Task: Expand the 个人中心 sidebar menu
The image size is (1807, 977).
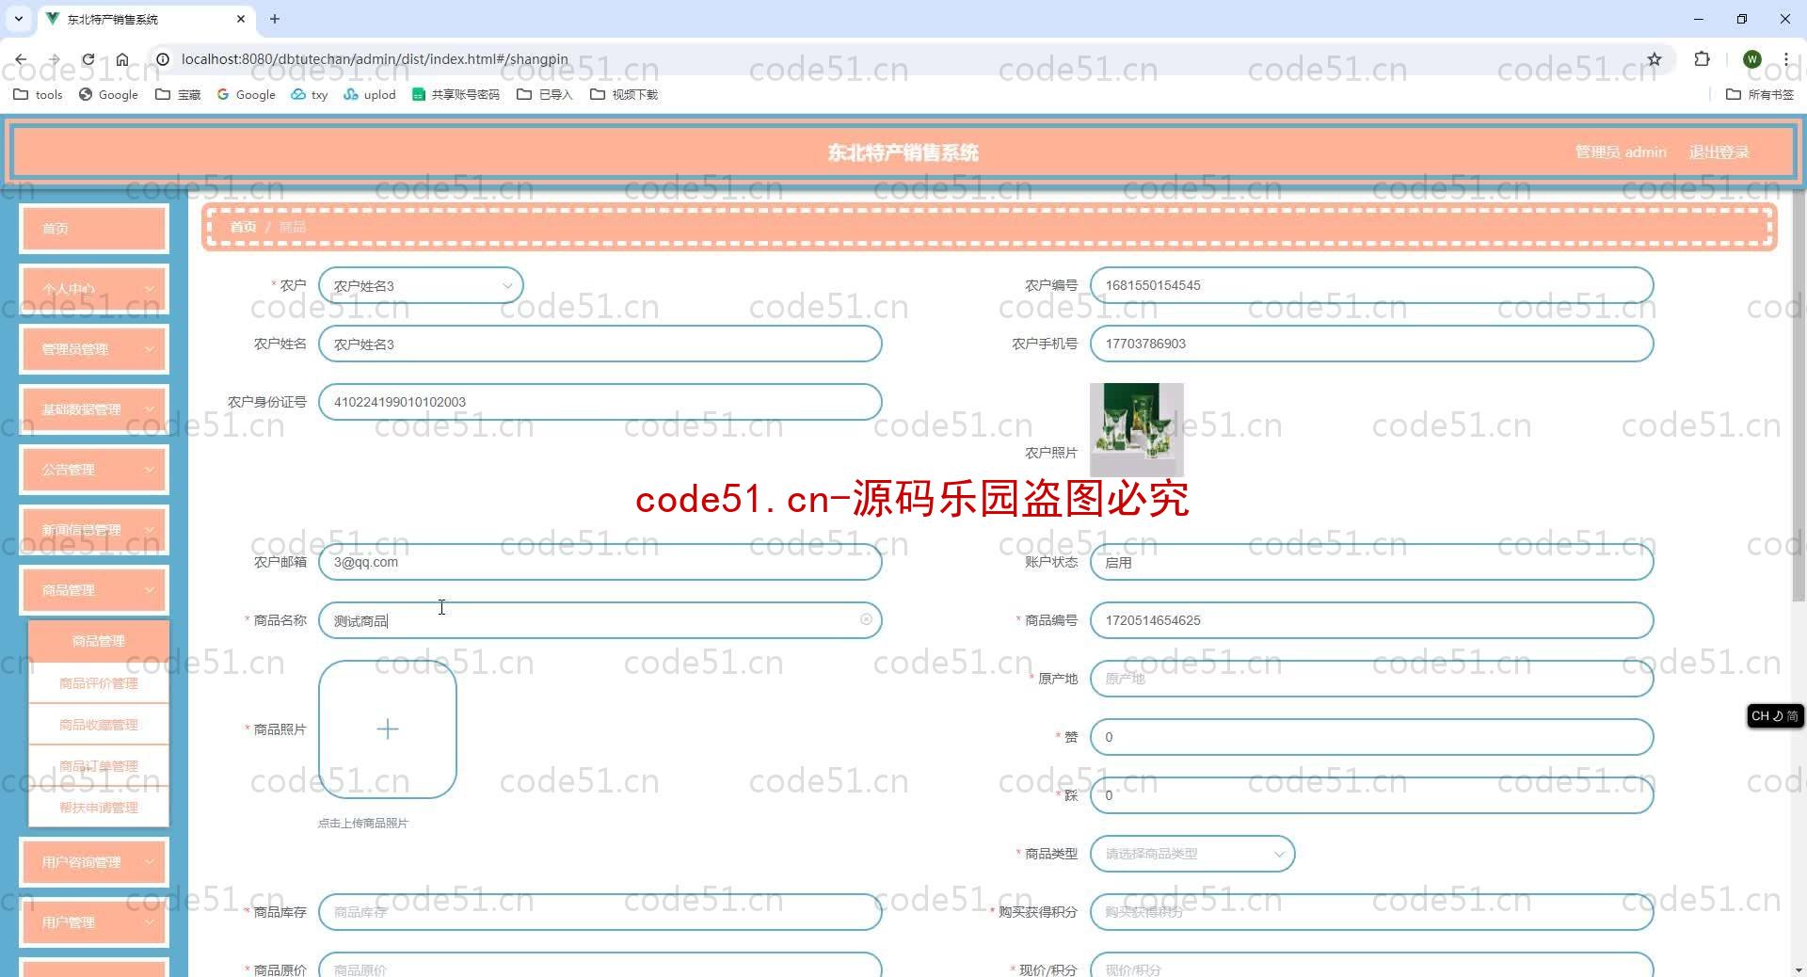Action: click(94, 288)
